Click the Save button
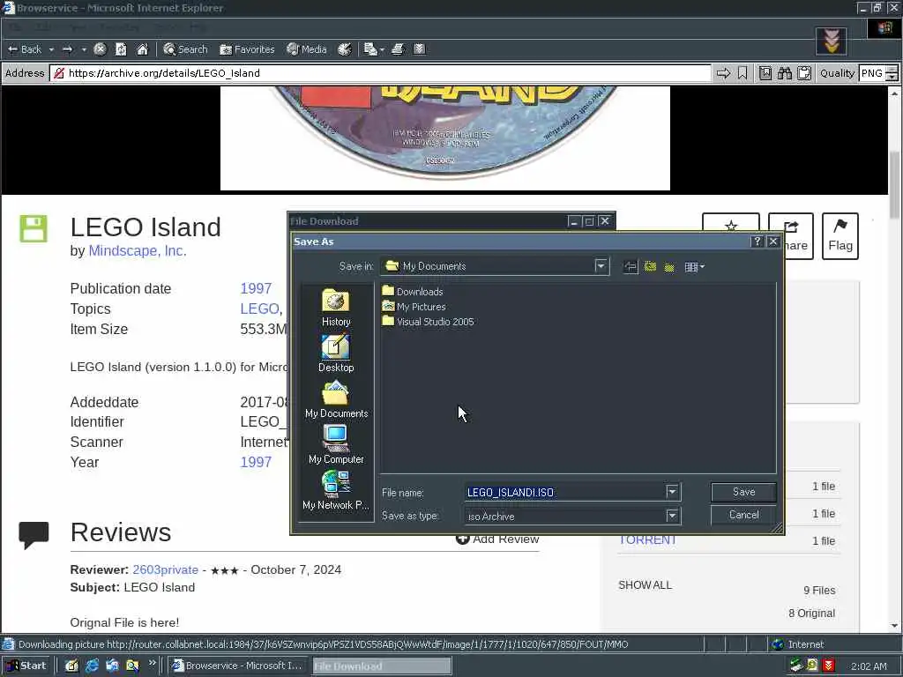903x677 pixels. click(x=743, y=492)
